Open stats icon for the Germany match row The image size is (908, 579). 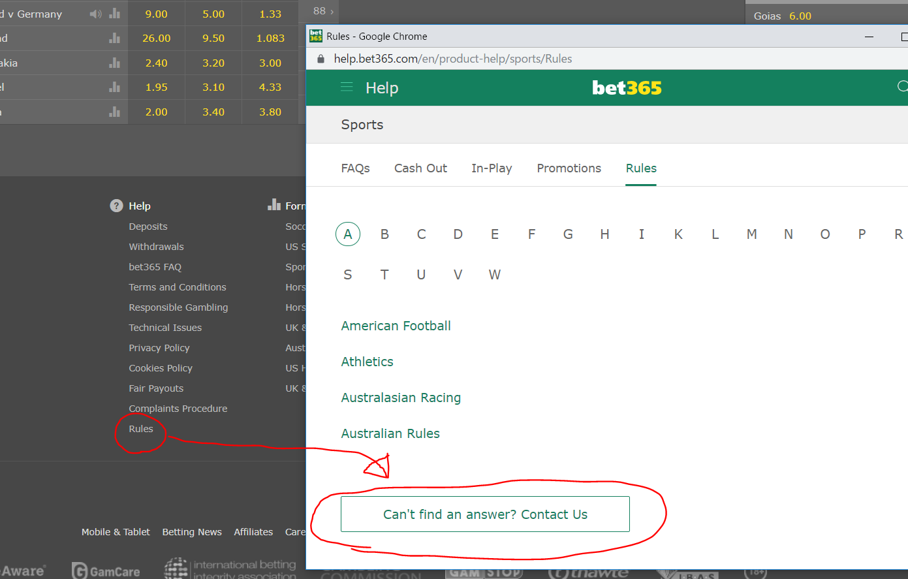tap(115, 14)
